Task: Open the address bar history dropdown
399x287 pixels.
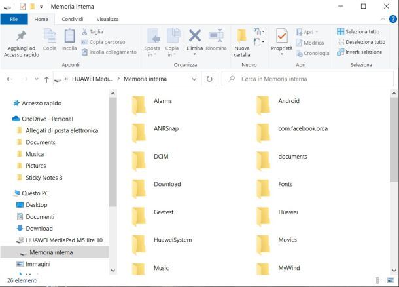Action: pyautogui.click(x=194, y=79)
